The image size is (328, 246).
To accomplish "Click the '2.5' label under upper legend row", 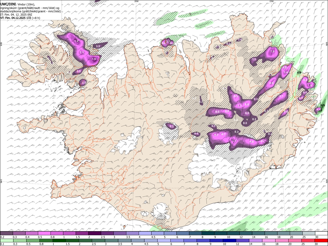I will [x=103, y=237].
